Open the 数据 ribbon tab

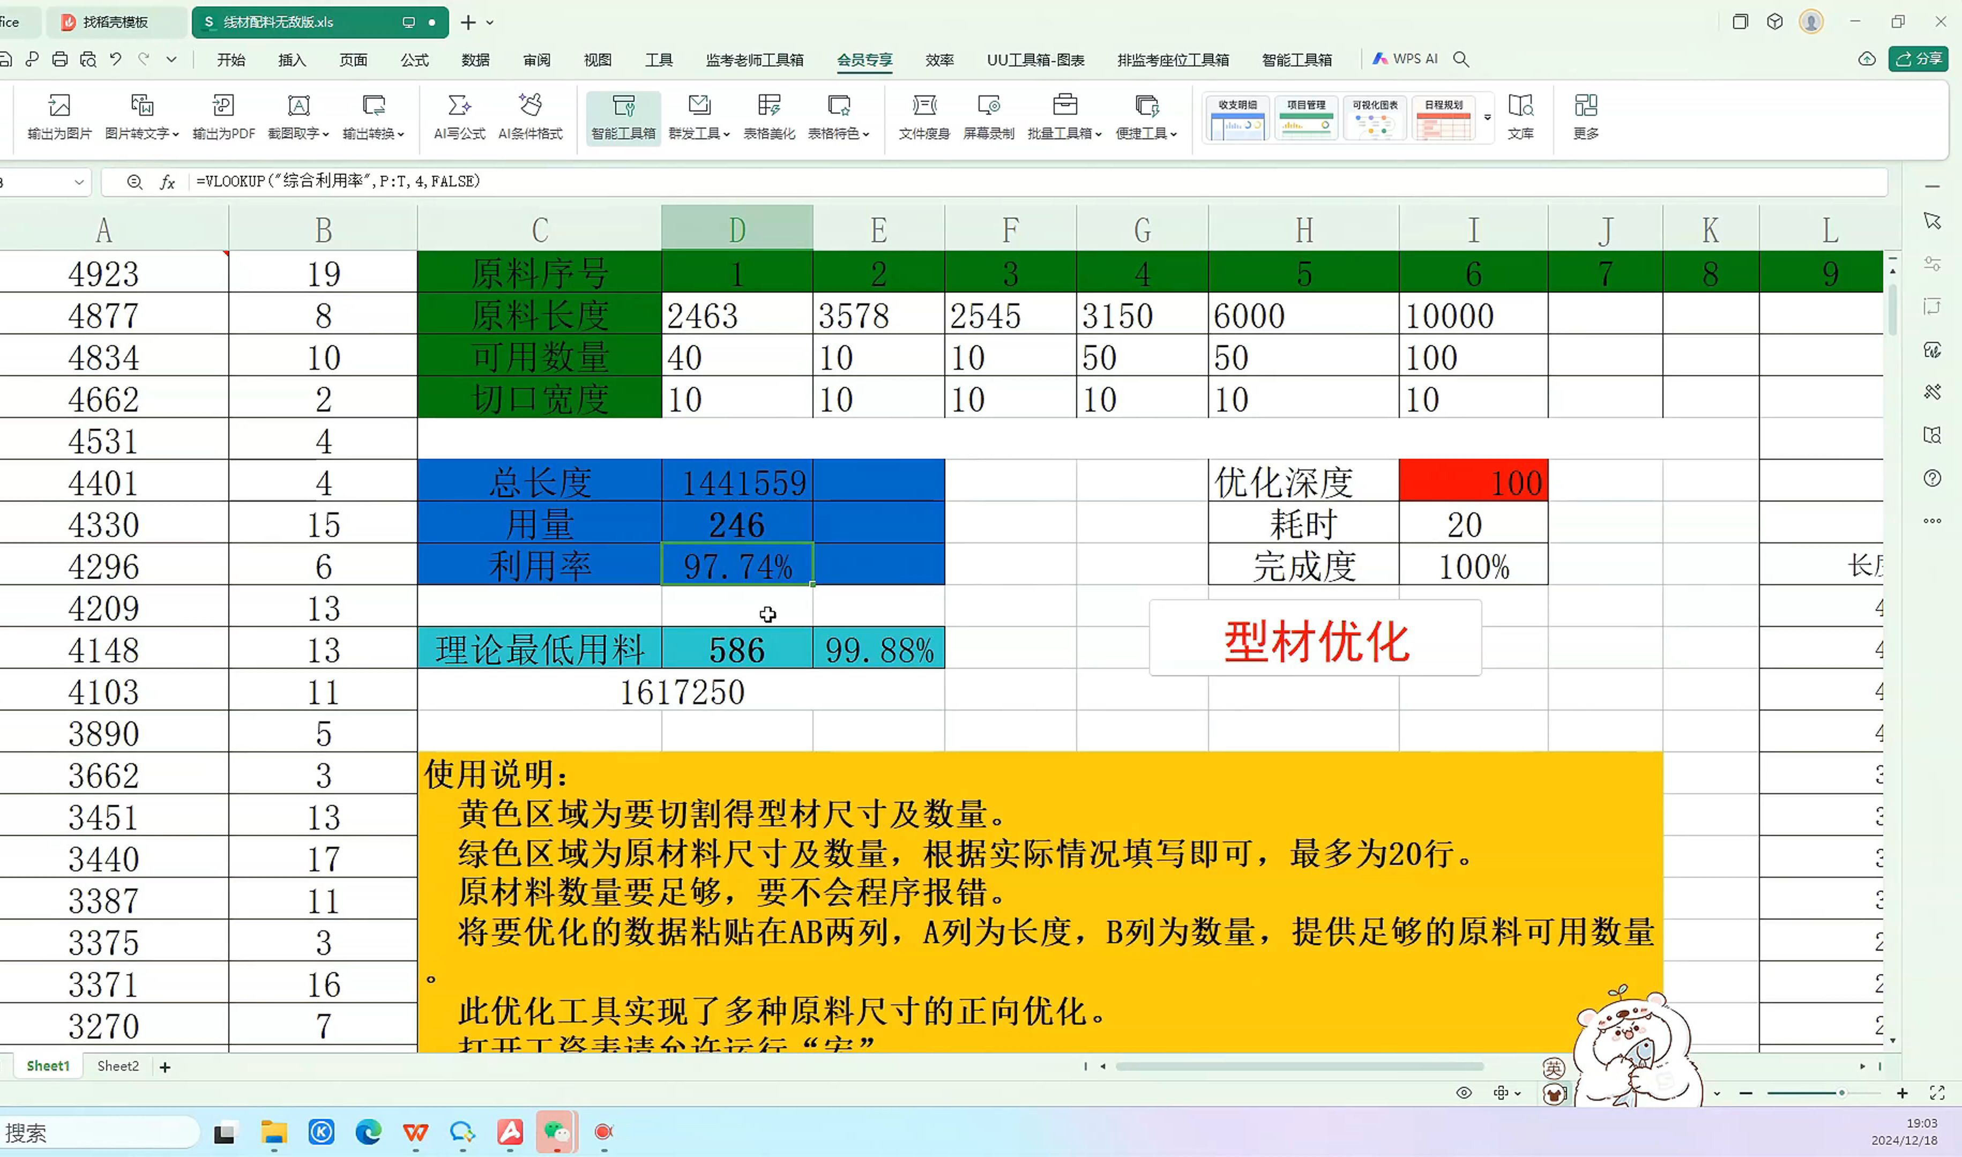(x=475, y=60)
